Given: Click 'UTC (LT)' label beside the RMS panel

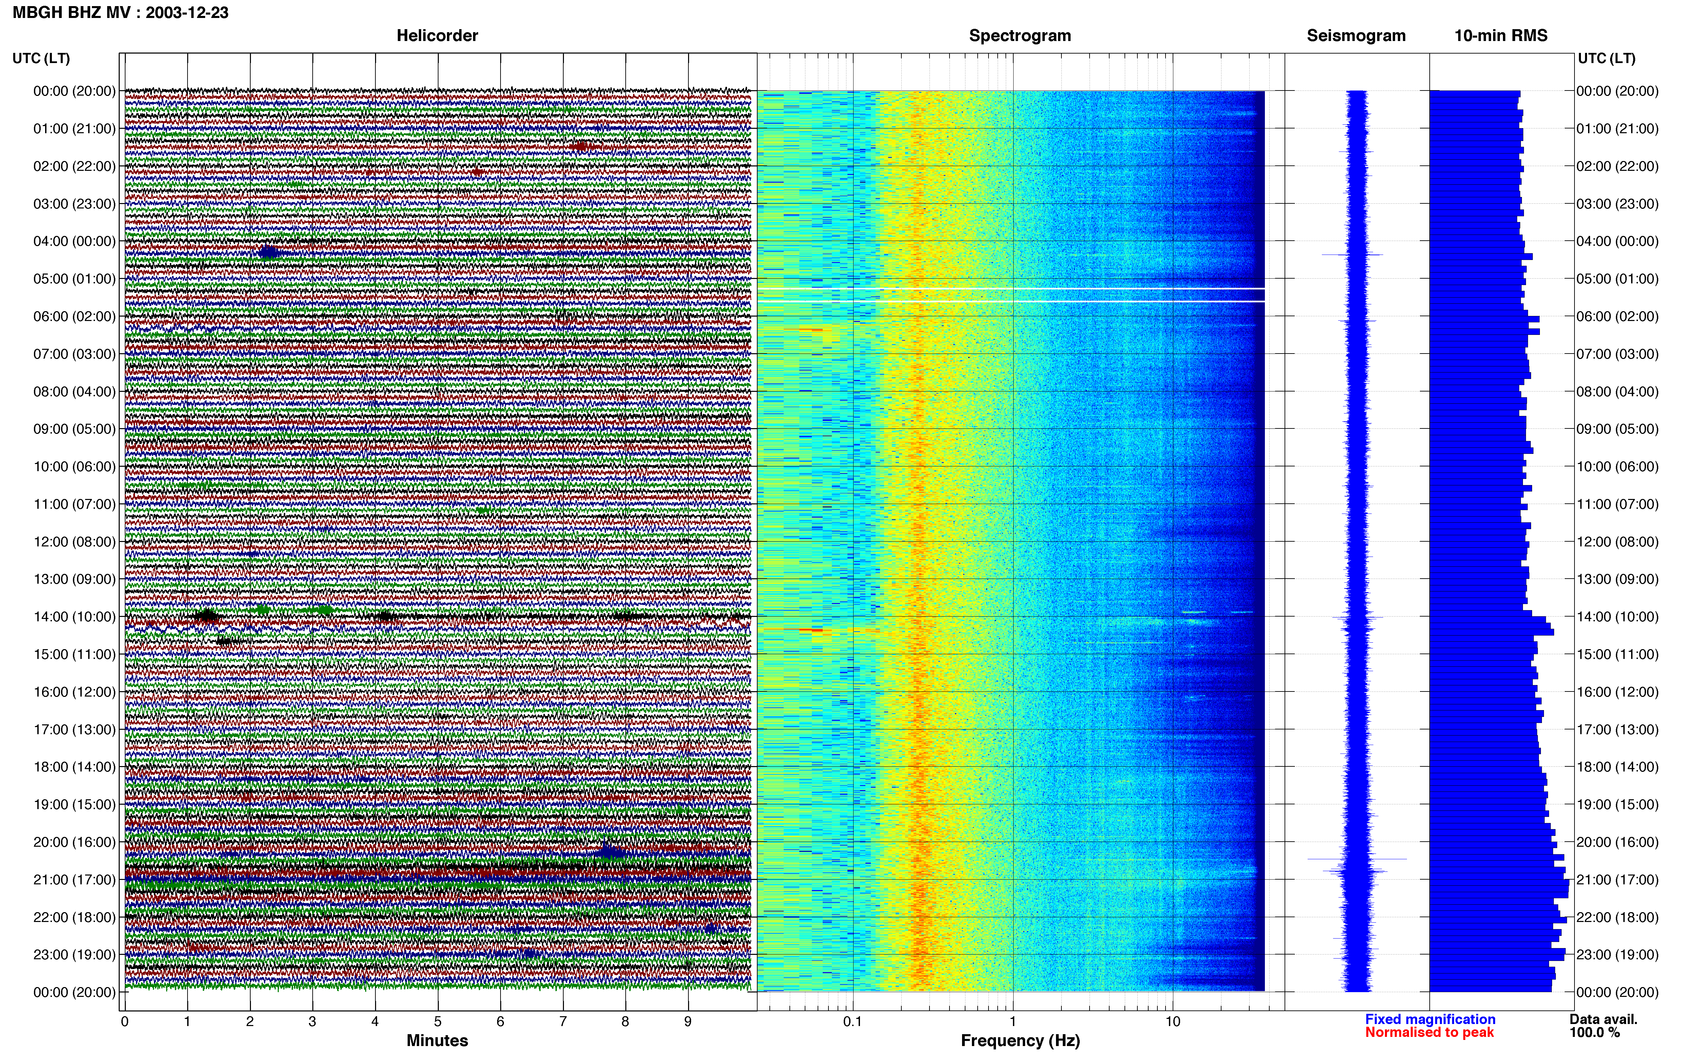Looking at the screenshot, I should [1606, 58].
